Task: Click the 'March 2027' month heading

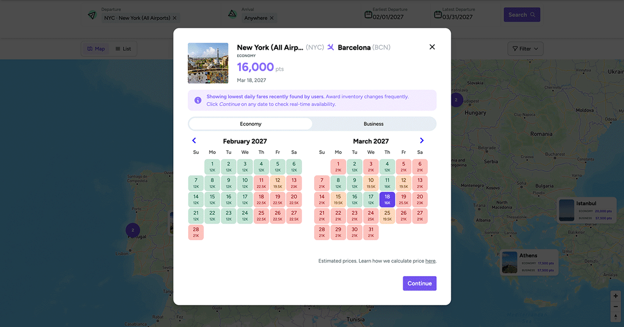Action: [371, 141]
